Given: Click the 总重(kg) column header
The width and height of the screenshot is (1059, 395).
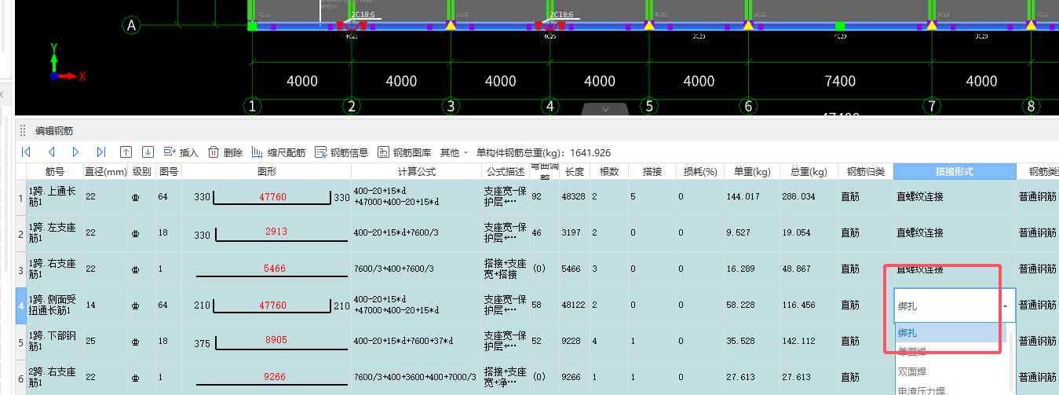Looking at the screenshot, I should (809, 171).
